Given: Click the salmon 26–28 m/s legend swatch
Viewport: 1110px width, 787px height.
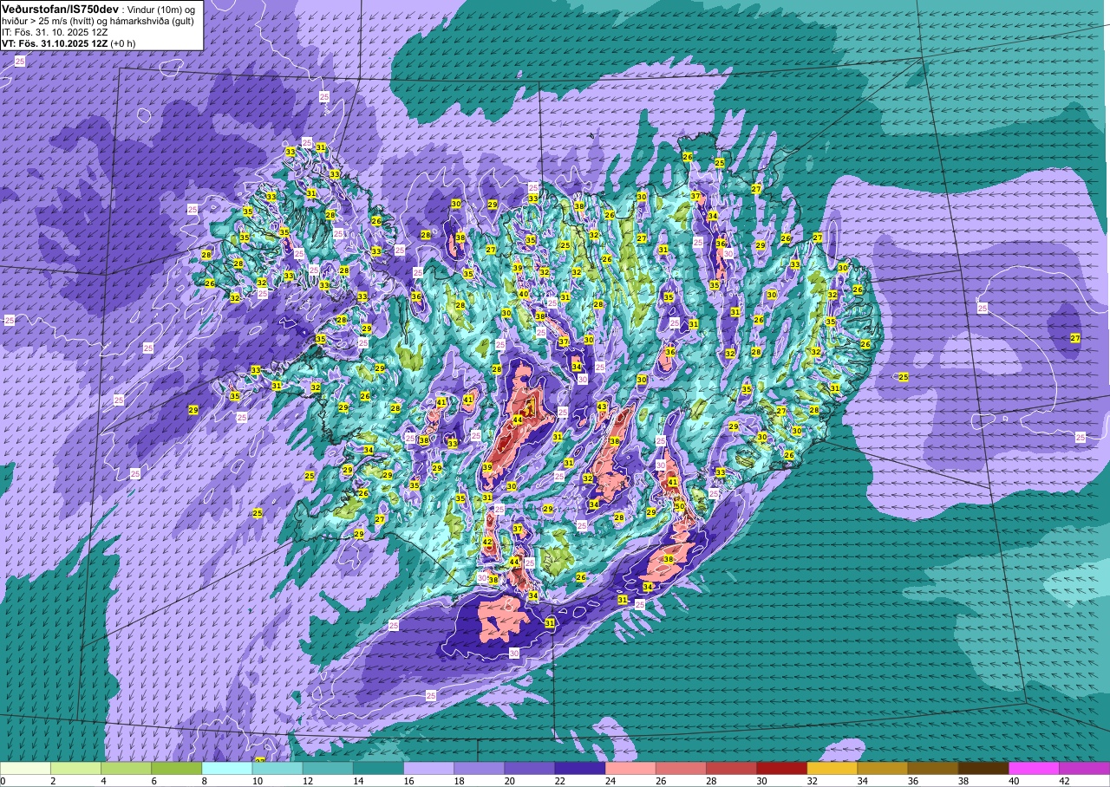Looking at the screenshot, I should coord(681,768).
